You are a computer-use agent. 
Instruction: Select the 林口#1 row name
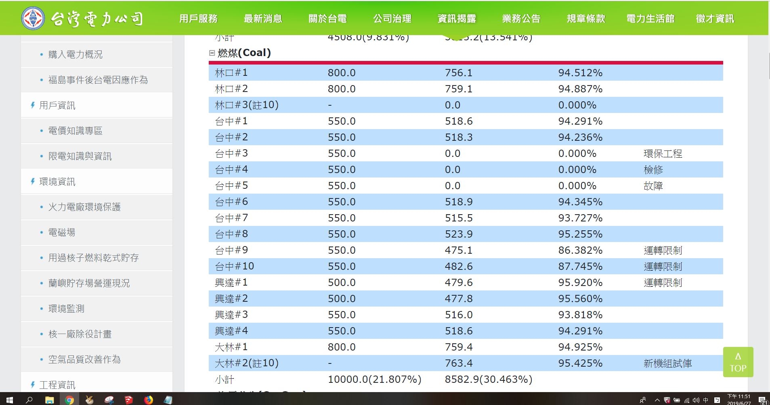point(231,73)
